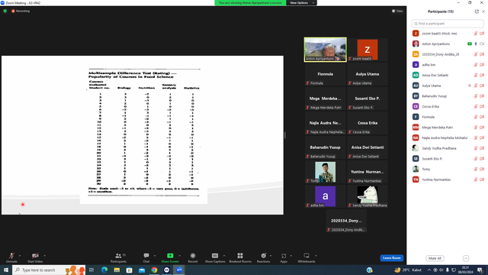The height and width of the screenshot is (275, 488).
Task: Click the more options ellipsis beside Mute All
Action: (466, 258)
